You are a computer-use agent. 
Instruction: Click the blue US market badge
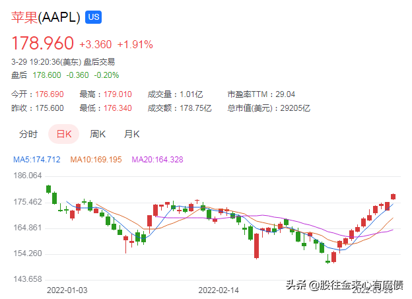93,17
